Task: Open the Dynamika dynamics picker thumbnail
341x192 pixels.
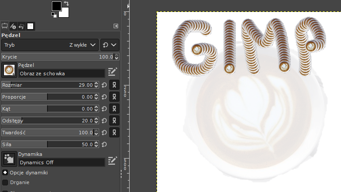Action: (9, 159)
